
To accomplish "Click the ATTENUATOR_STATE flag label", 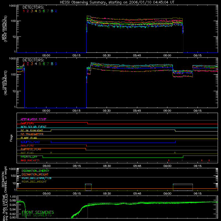I will 33,119.
